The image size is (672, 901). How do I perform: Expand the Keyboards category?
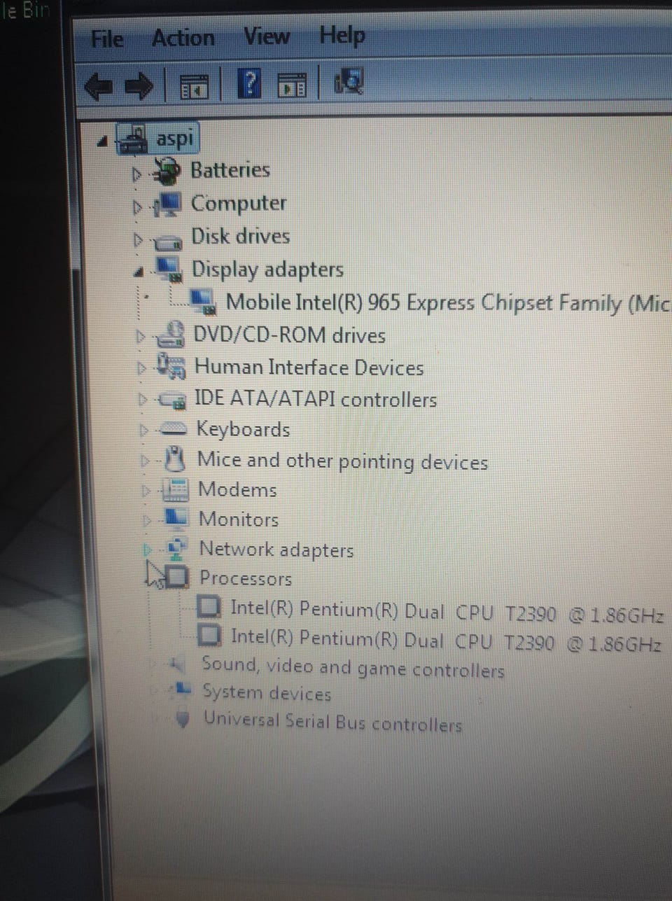pyautogui.click(x=143, y=429)
